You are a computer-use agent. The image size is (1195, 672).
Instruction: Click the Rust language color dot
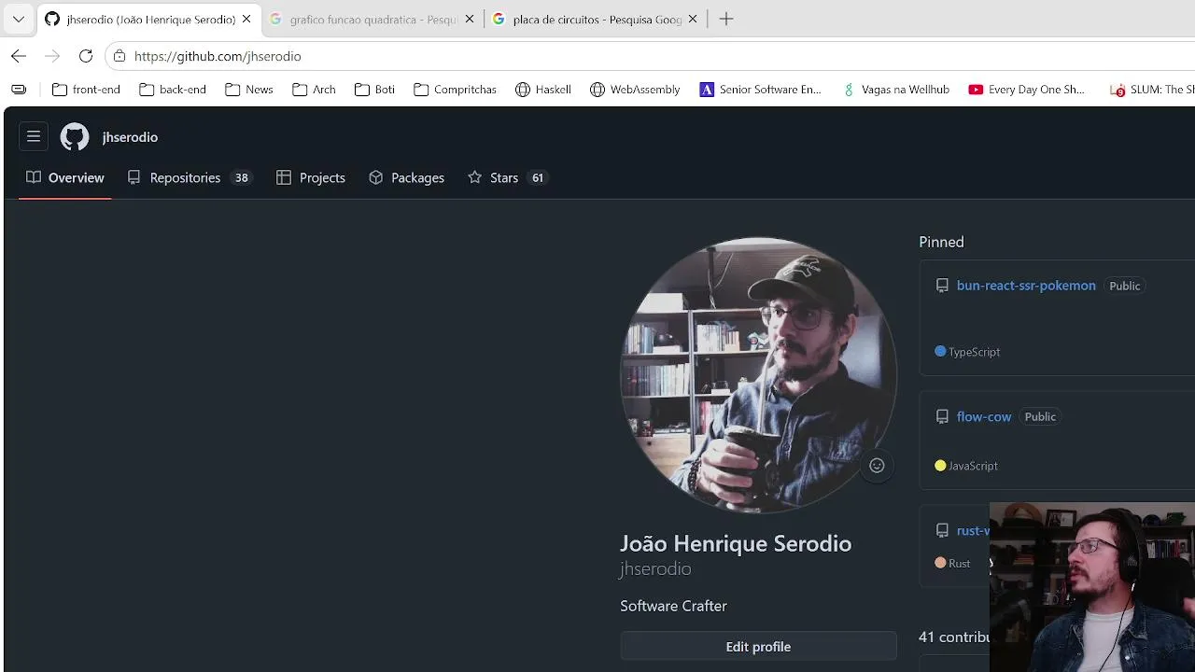coord(940,563)
